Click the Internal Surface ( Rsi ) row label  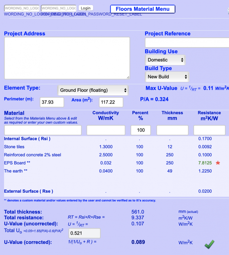click(27, 139)
